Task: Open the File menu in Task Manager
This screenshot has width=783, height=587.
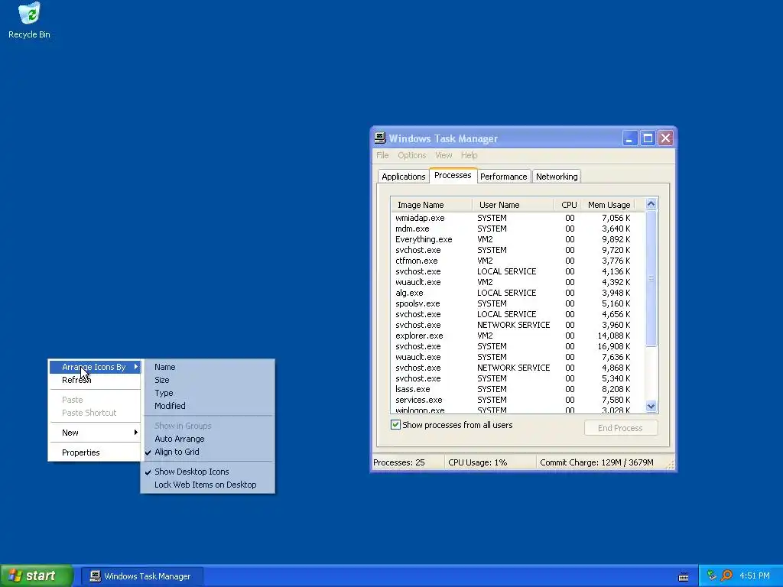Action: [x=382, y=155]
